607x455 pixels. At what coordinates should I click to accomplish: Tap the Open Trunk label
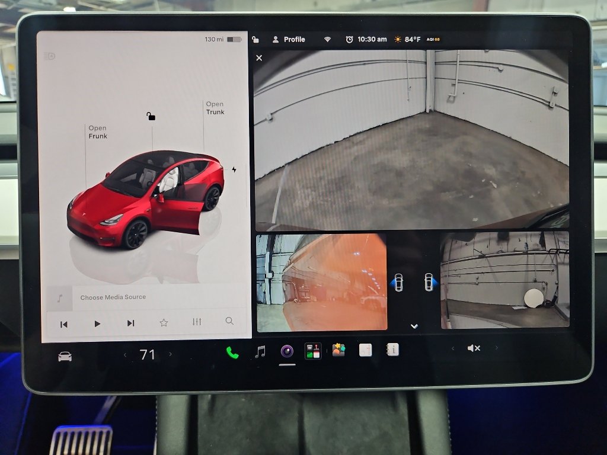pyautogui.click(x=215, y=108)
